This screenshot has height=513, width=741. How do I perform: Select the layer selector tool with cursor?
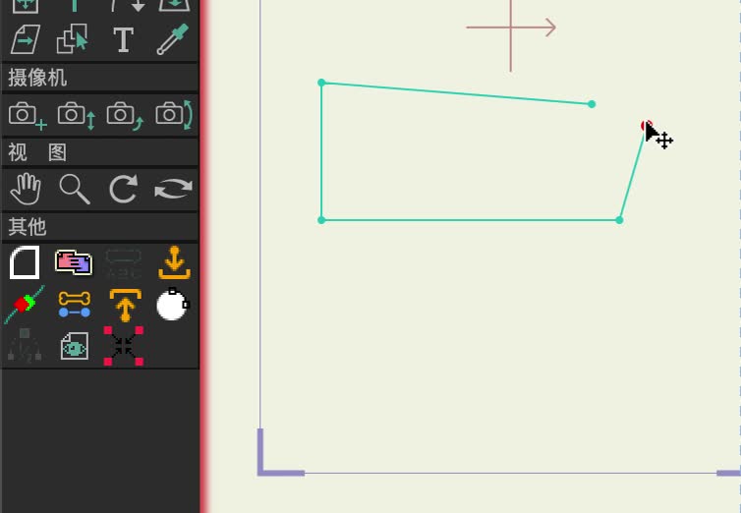coord(74,39)
